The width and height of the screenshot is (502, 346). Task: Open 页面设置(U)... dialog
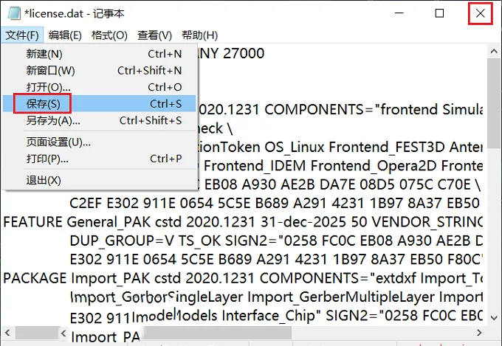pos(99,142)
